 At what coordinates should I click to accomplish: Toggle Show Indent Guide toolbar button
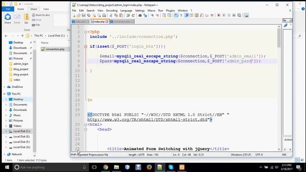click(x=186, y=15)
